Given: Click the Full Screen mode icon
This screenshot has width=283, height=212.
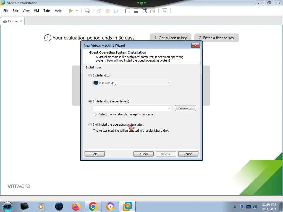Looking at the screenshot, I should tap(144, 11).
